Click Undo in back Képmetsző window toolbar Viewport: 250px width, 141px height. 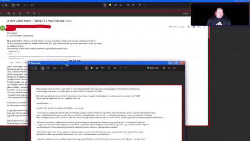click(139, 5)
